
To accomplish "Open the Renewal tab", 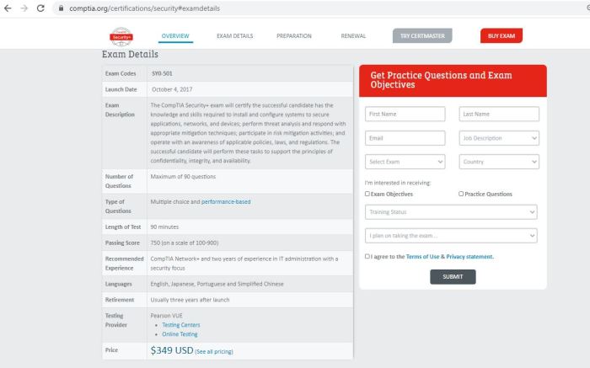I will [x=353, y=36].
